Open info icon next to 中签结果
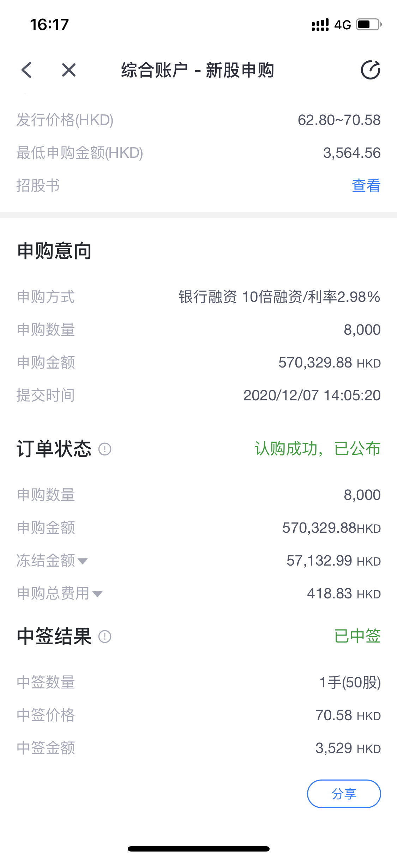Image resolution: width=397 pixels, height=860 pixels. click(x=105, y=637)
